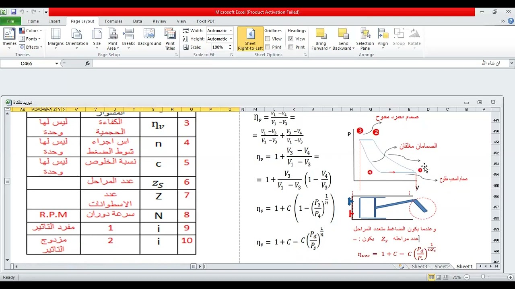Click the Redo icon

34,12
